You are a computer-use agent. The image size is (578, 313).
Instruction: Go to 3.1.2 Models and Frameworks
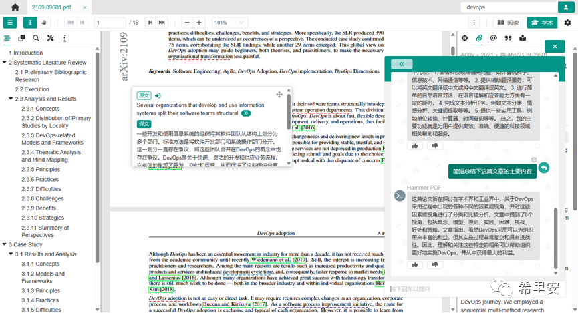coord(43,277)
